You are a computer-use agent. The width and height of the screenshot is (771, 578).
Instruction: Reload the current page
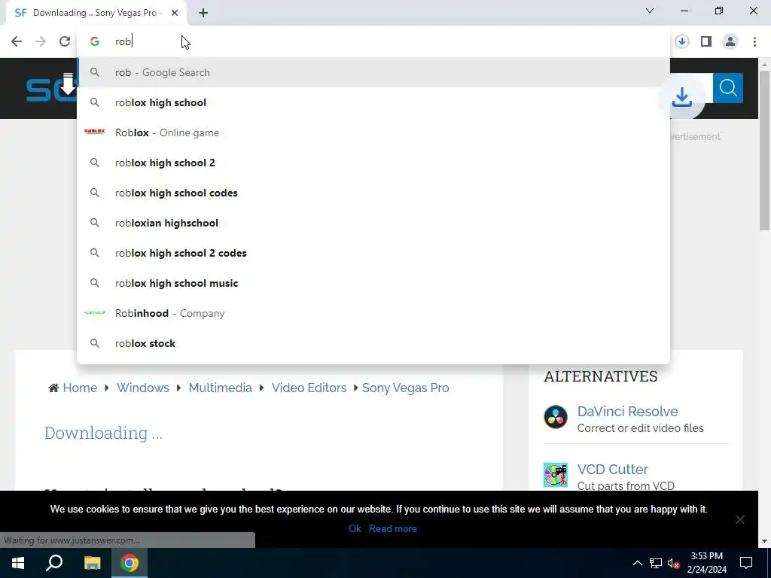65,42
